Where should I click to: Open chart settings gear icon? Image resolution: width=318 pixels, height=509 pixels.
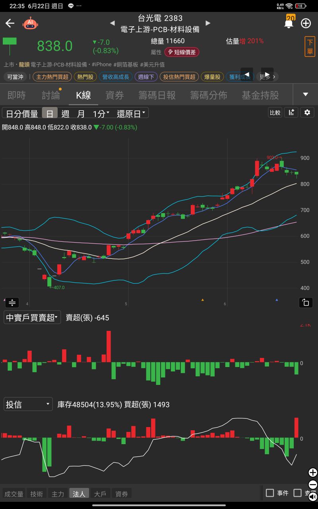(307, 113)
